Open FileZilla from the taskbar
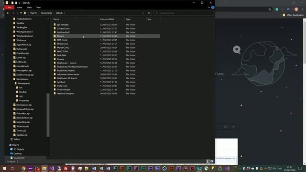 pyautogui.click(x=66, y=168)
